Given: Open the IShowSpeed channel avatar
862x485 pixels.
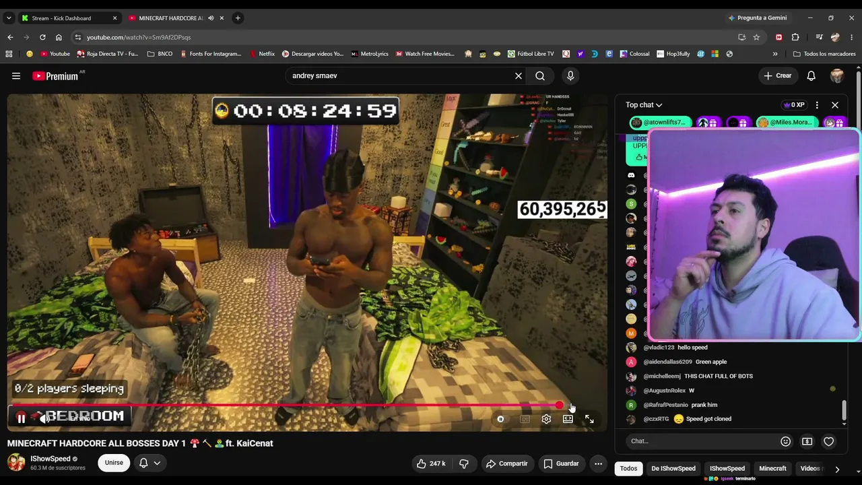Looking at the screenshot, I should click(16, 462).
